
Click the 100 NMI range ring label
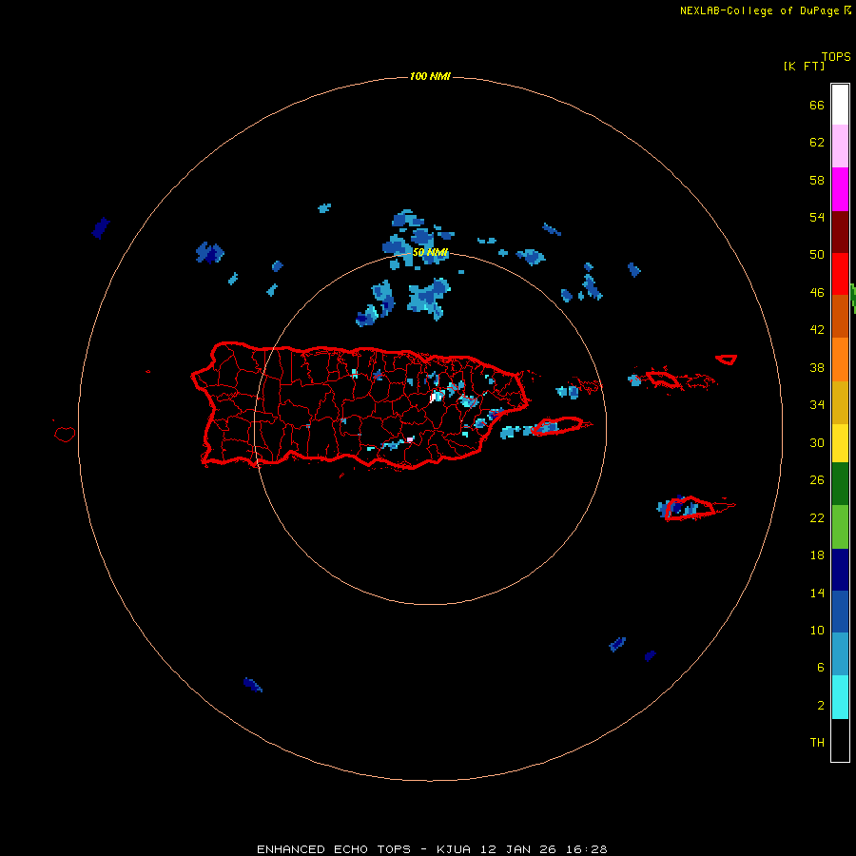tap(430, 76)
